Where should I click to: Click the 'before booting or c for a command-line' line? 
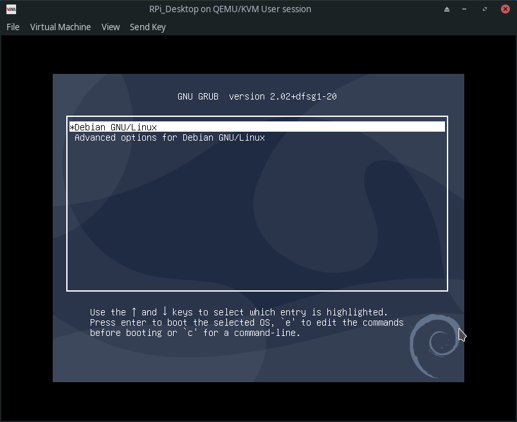pos(195,333)
